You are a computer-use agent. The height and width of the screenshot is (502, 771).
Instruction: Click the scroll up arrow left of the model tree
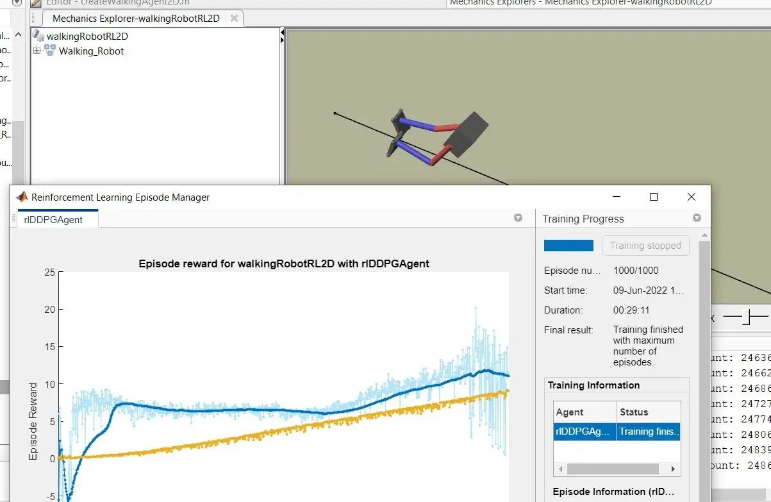(x=18, y=36)
